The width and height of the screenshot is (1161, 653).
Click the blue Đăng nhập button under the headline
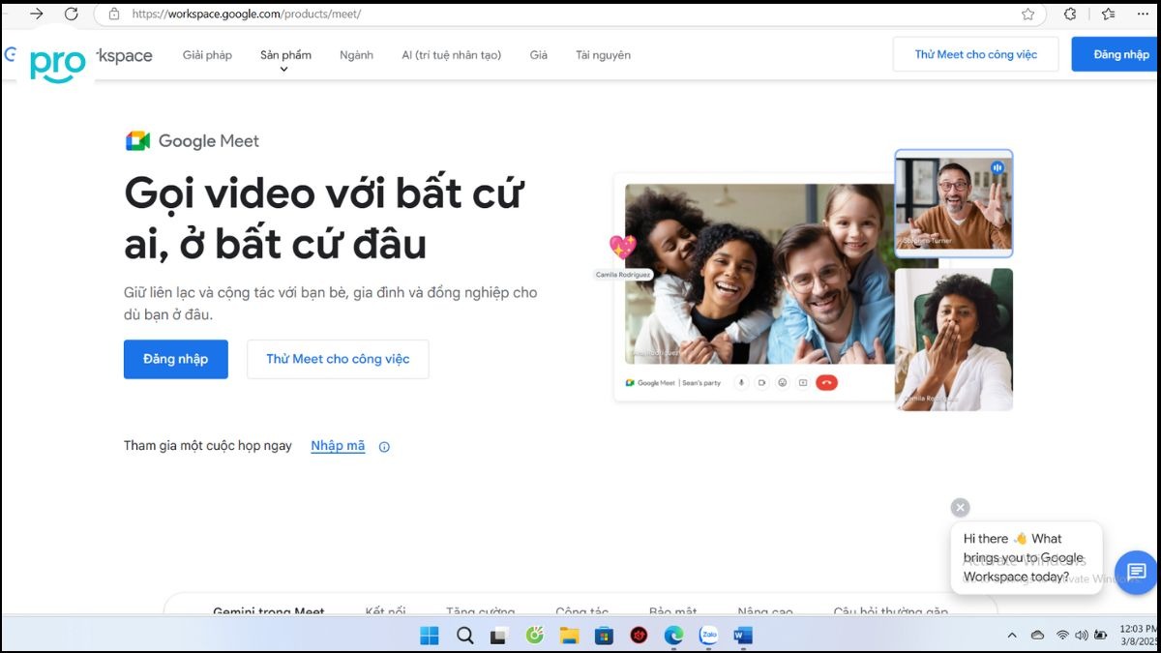176,359
